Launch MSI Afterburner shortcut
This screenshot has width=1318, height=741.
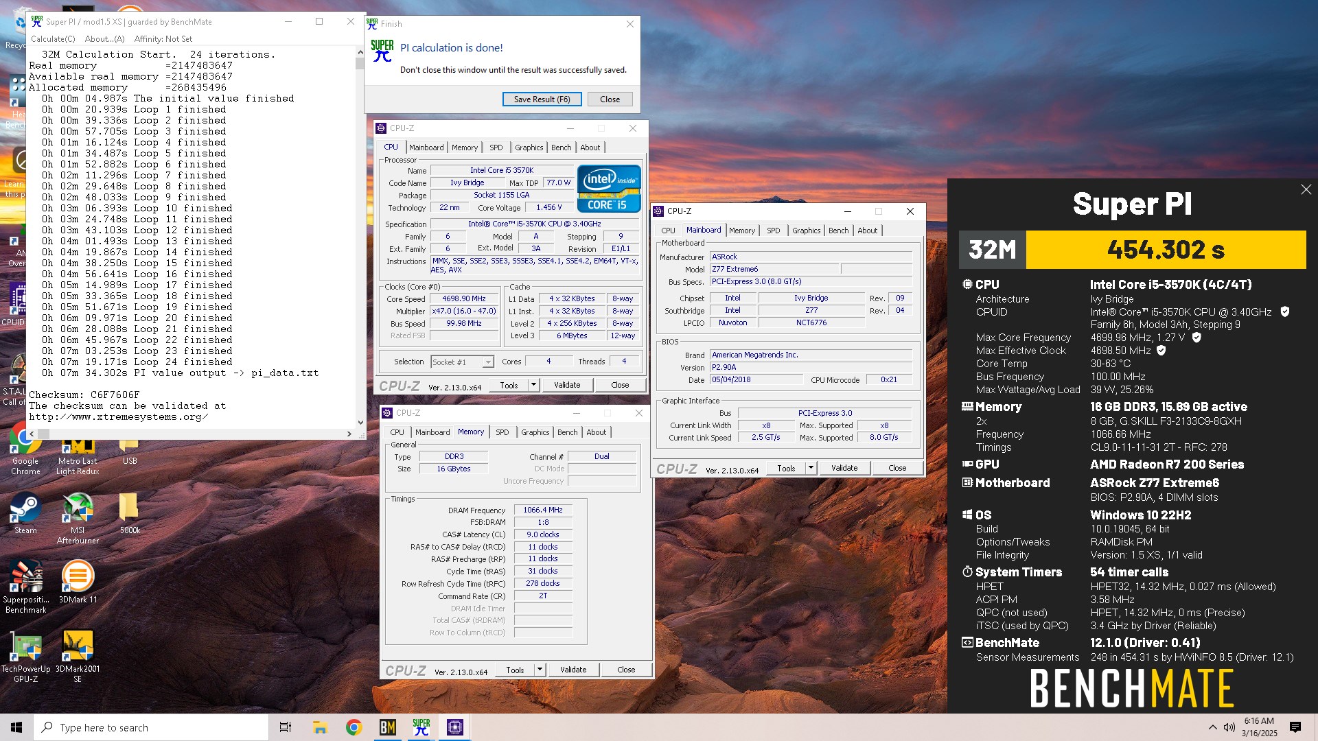click(x=78, y=519)
